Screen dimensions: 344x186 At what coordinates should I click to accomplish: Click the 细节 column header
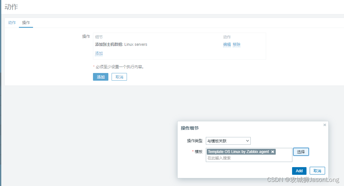[99, 37]
